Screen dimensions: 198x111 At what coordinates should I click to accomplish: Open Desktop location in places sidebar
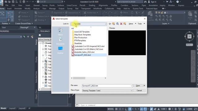tap(60, 50)
